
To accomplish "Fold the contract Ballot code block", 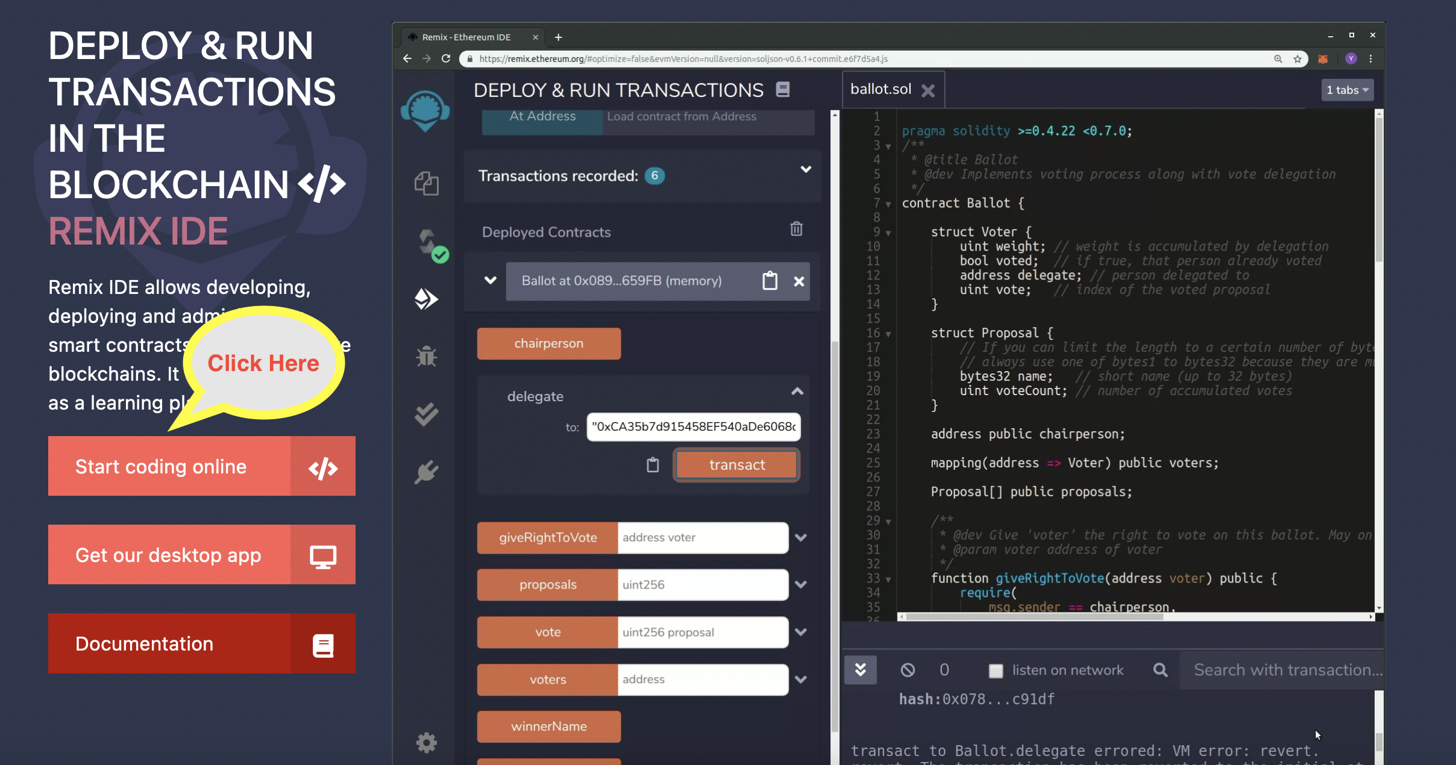I will coord(888,204).
